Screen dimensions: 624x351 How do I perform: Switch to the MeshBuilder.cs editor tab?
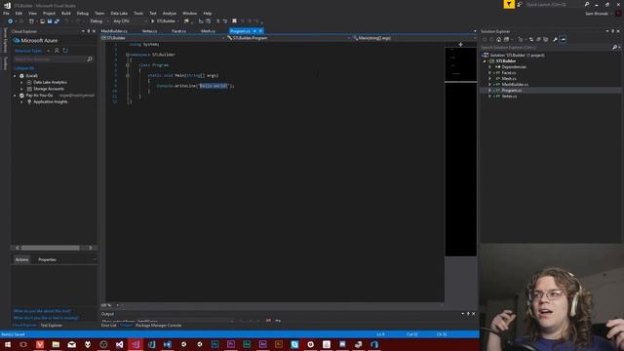tap(114, 31)
